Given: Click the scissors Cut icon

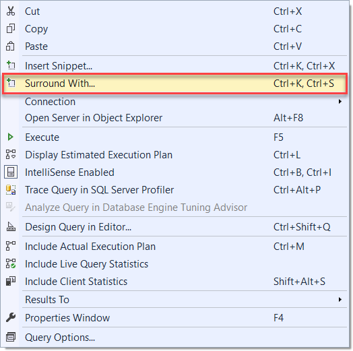Looking at the screenshot, I should (11, 11).
